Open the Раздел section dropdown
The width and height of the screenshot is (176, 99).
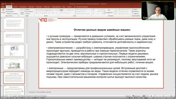pyautogui.click(x=28, y=13)
